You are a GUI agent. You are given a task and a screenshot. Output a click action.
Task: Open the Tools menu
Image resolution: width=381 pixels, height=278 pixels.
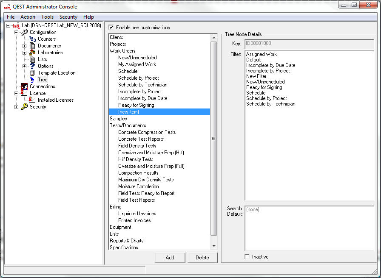pyautogui.click(x=47, y=17)
